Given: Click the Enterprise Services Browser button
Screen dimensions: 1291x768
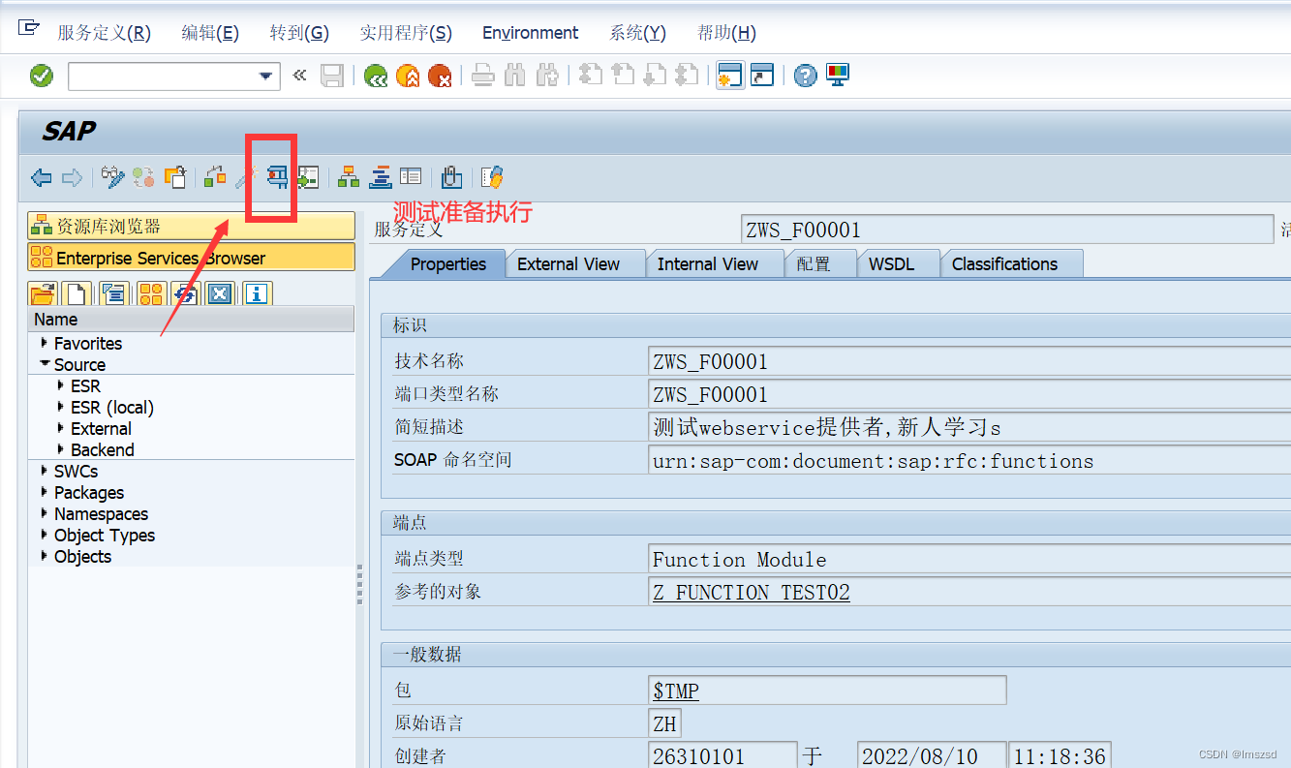Looking at the screenshot, I should pos(191,258).
